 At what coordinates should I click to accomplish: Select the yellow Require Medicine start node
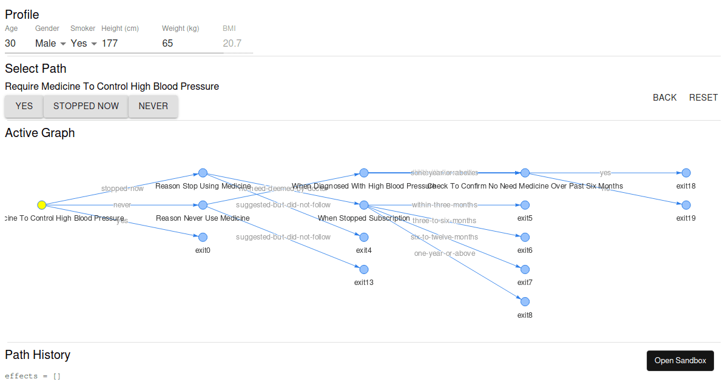[41, 205]
